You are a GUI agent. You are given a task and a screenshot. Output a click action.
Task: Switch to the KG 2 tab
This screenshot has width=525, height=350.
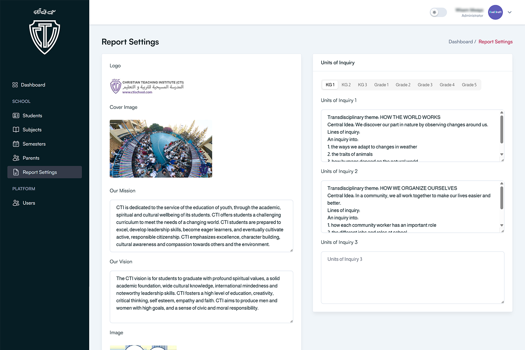pos(346,85)
